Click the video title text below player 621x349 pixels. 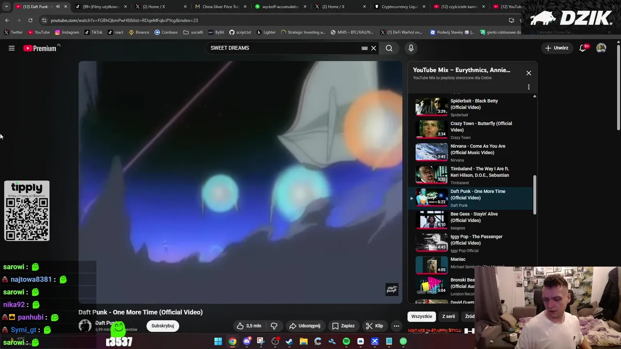(x=141, y=312)
